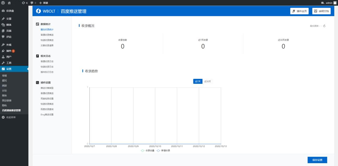Open the 媒体 media icon
The width and height of the screenshot is (338, 166).
tap(3, 25)
